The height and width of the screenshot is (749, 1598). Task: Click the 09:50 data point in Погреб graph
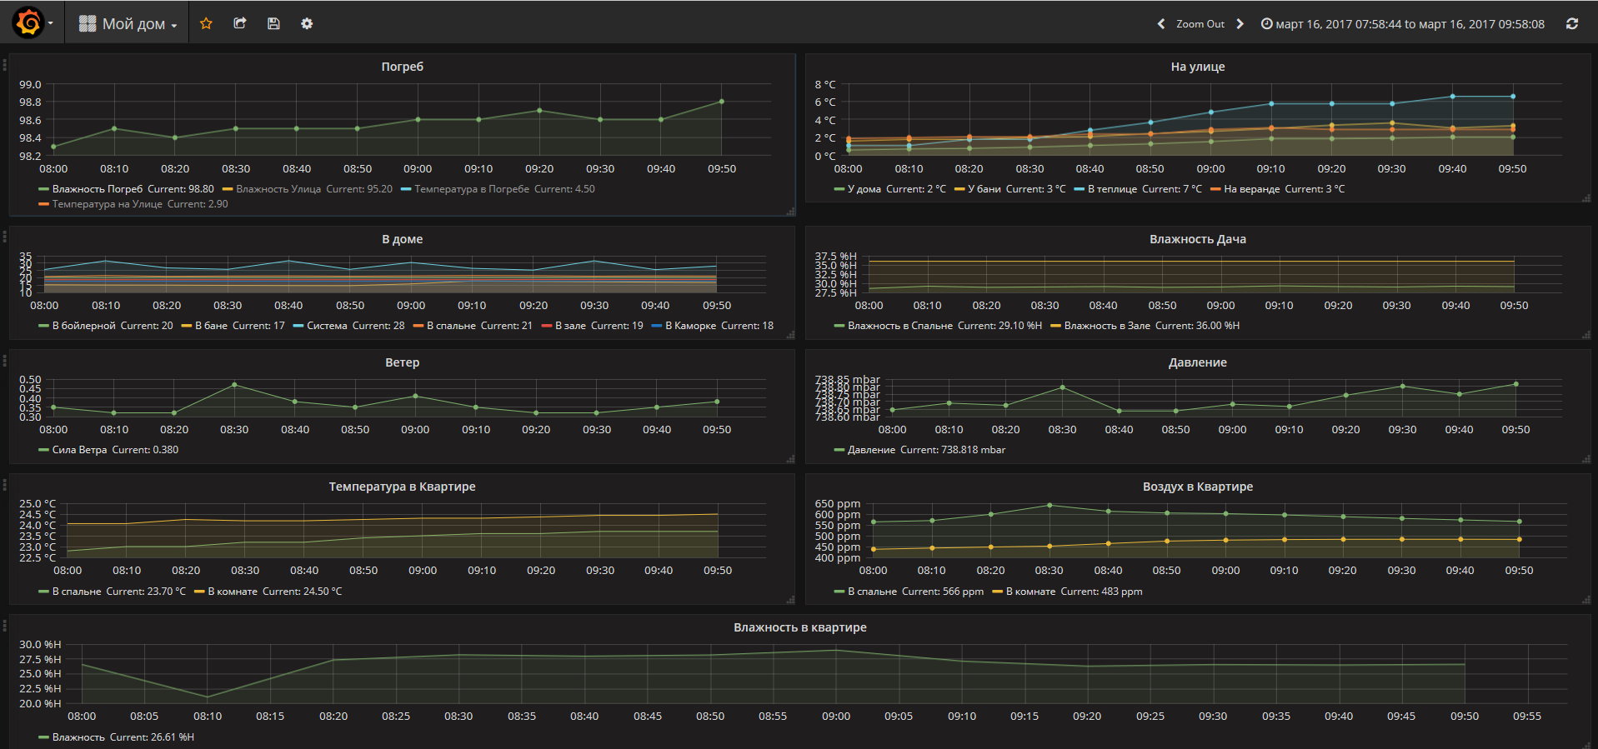pyautogui.click(x=721, y=102)
